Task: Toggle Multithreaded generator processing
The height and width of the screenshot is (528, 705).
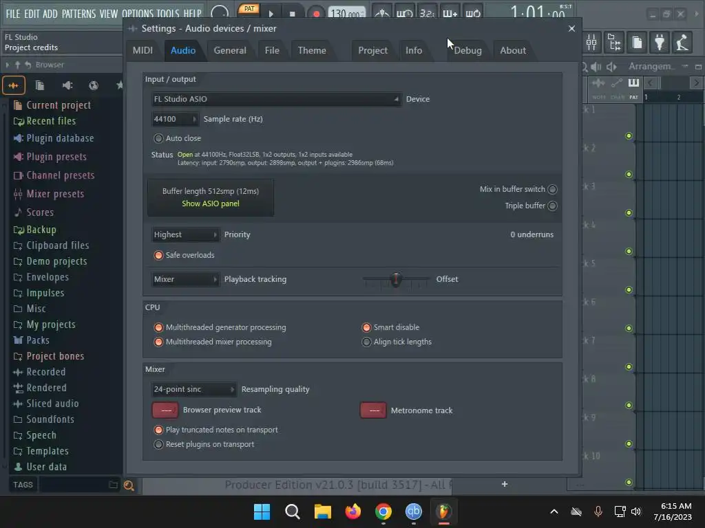Action: 158,327
